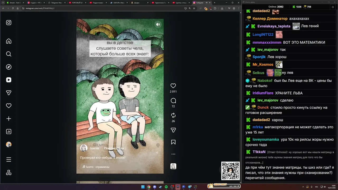Viewport: 338px width, 190px height.
Task: Open Instagram search icon
Action: (9, 54)
